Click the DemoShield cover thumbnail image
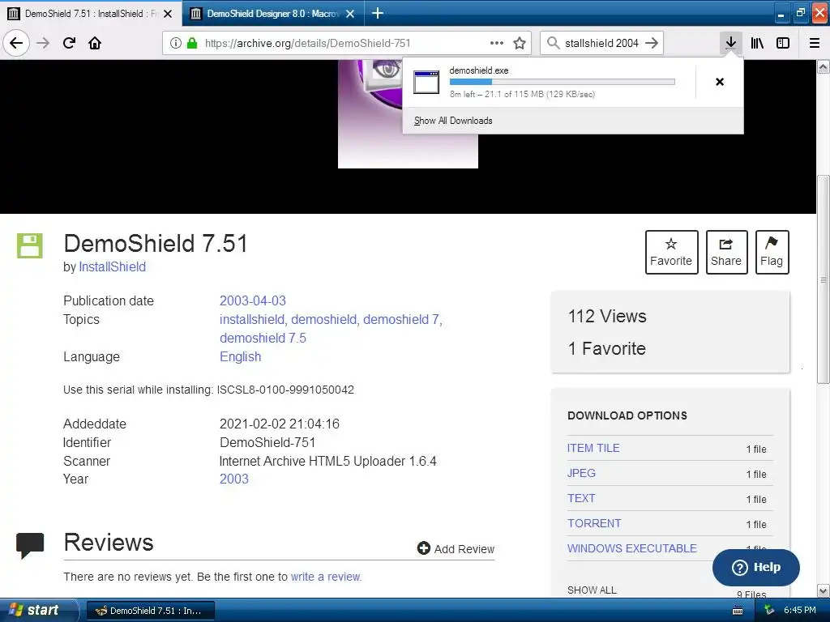The image size is (830, 622). coord(408,113)
